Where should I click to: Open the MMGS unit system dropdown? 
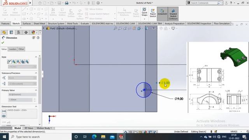click(241, 131)
